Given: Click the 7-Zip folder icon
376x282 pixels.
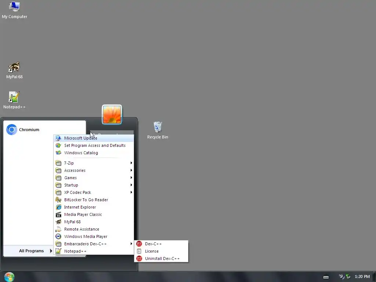Looking at the screenshot, I should 58,163.
